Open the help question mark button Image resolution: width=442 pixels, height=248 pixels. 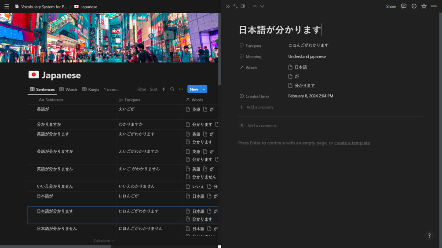pos(429,236)
